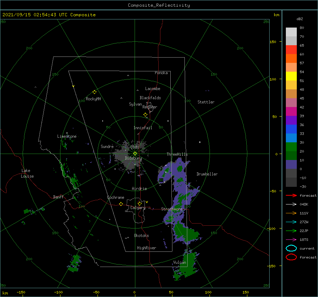Click the Strathmore label
Image resolution: width=318 pixels, height=297 pixels.
(172, 209)
